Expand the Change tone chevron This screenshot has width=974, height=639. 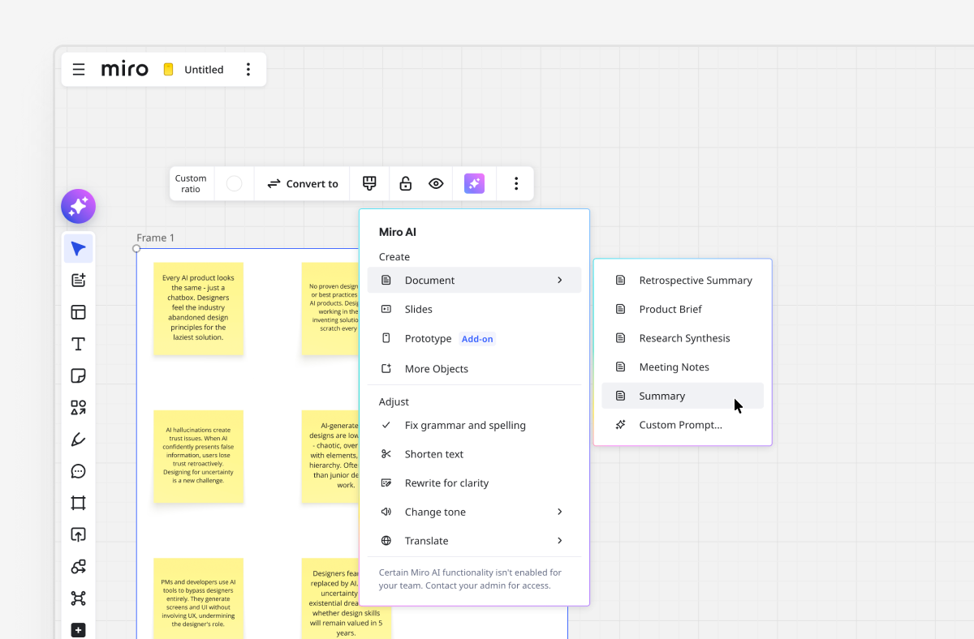560,512
